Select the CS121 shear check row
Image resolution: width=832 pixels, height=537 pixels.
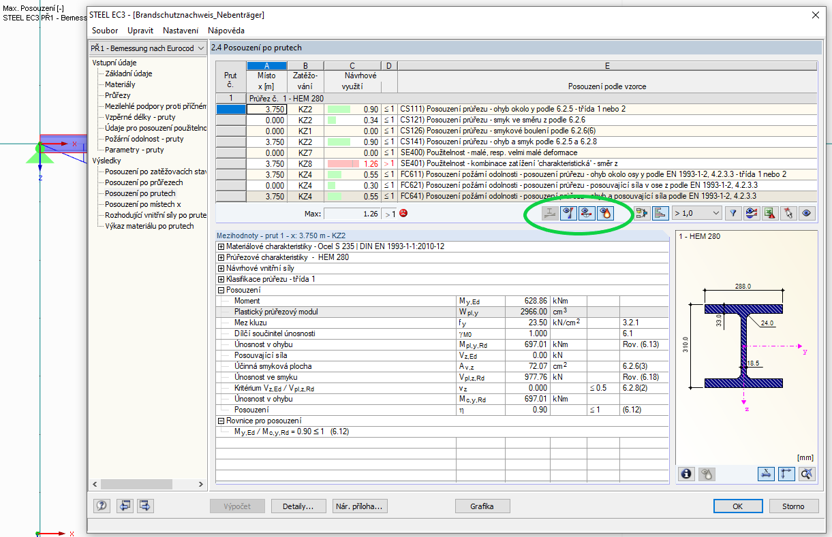516,120
